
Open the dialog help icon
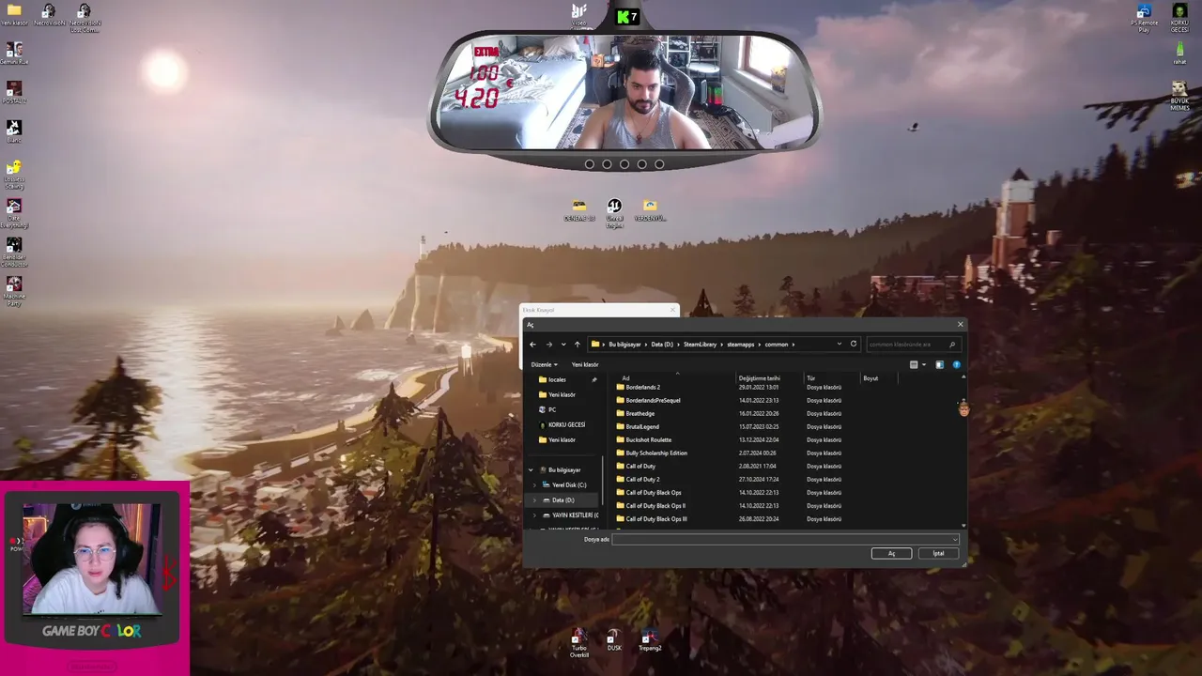pos(956,364)
